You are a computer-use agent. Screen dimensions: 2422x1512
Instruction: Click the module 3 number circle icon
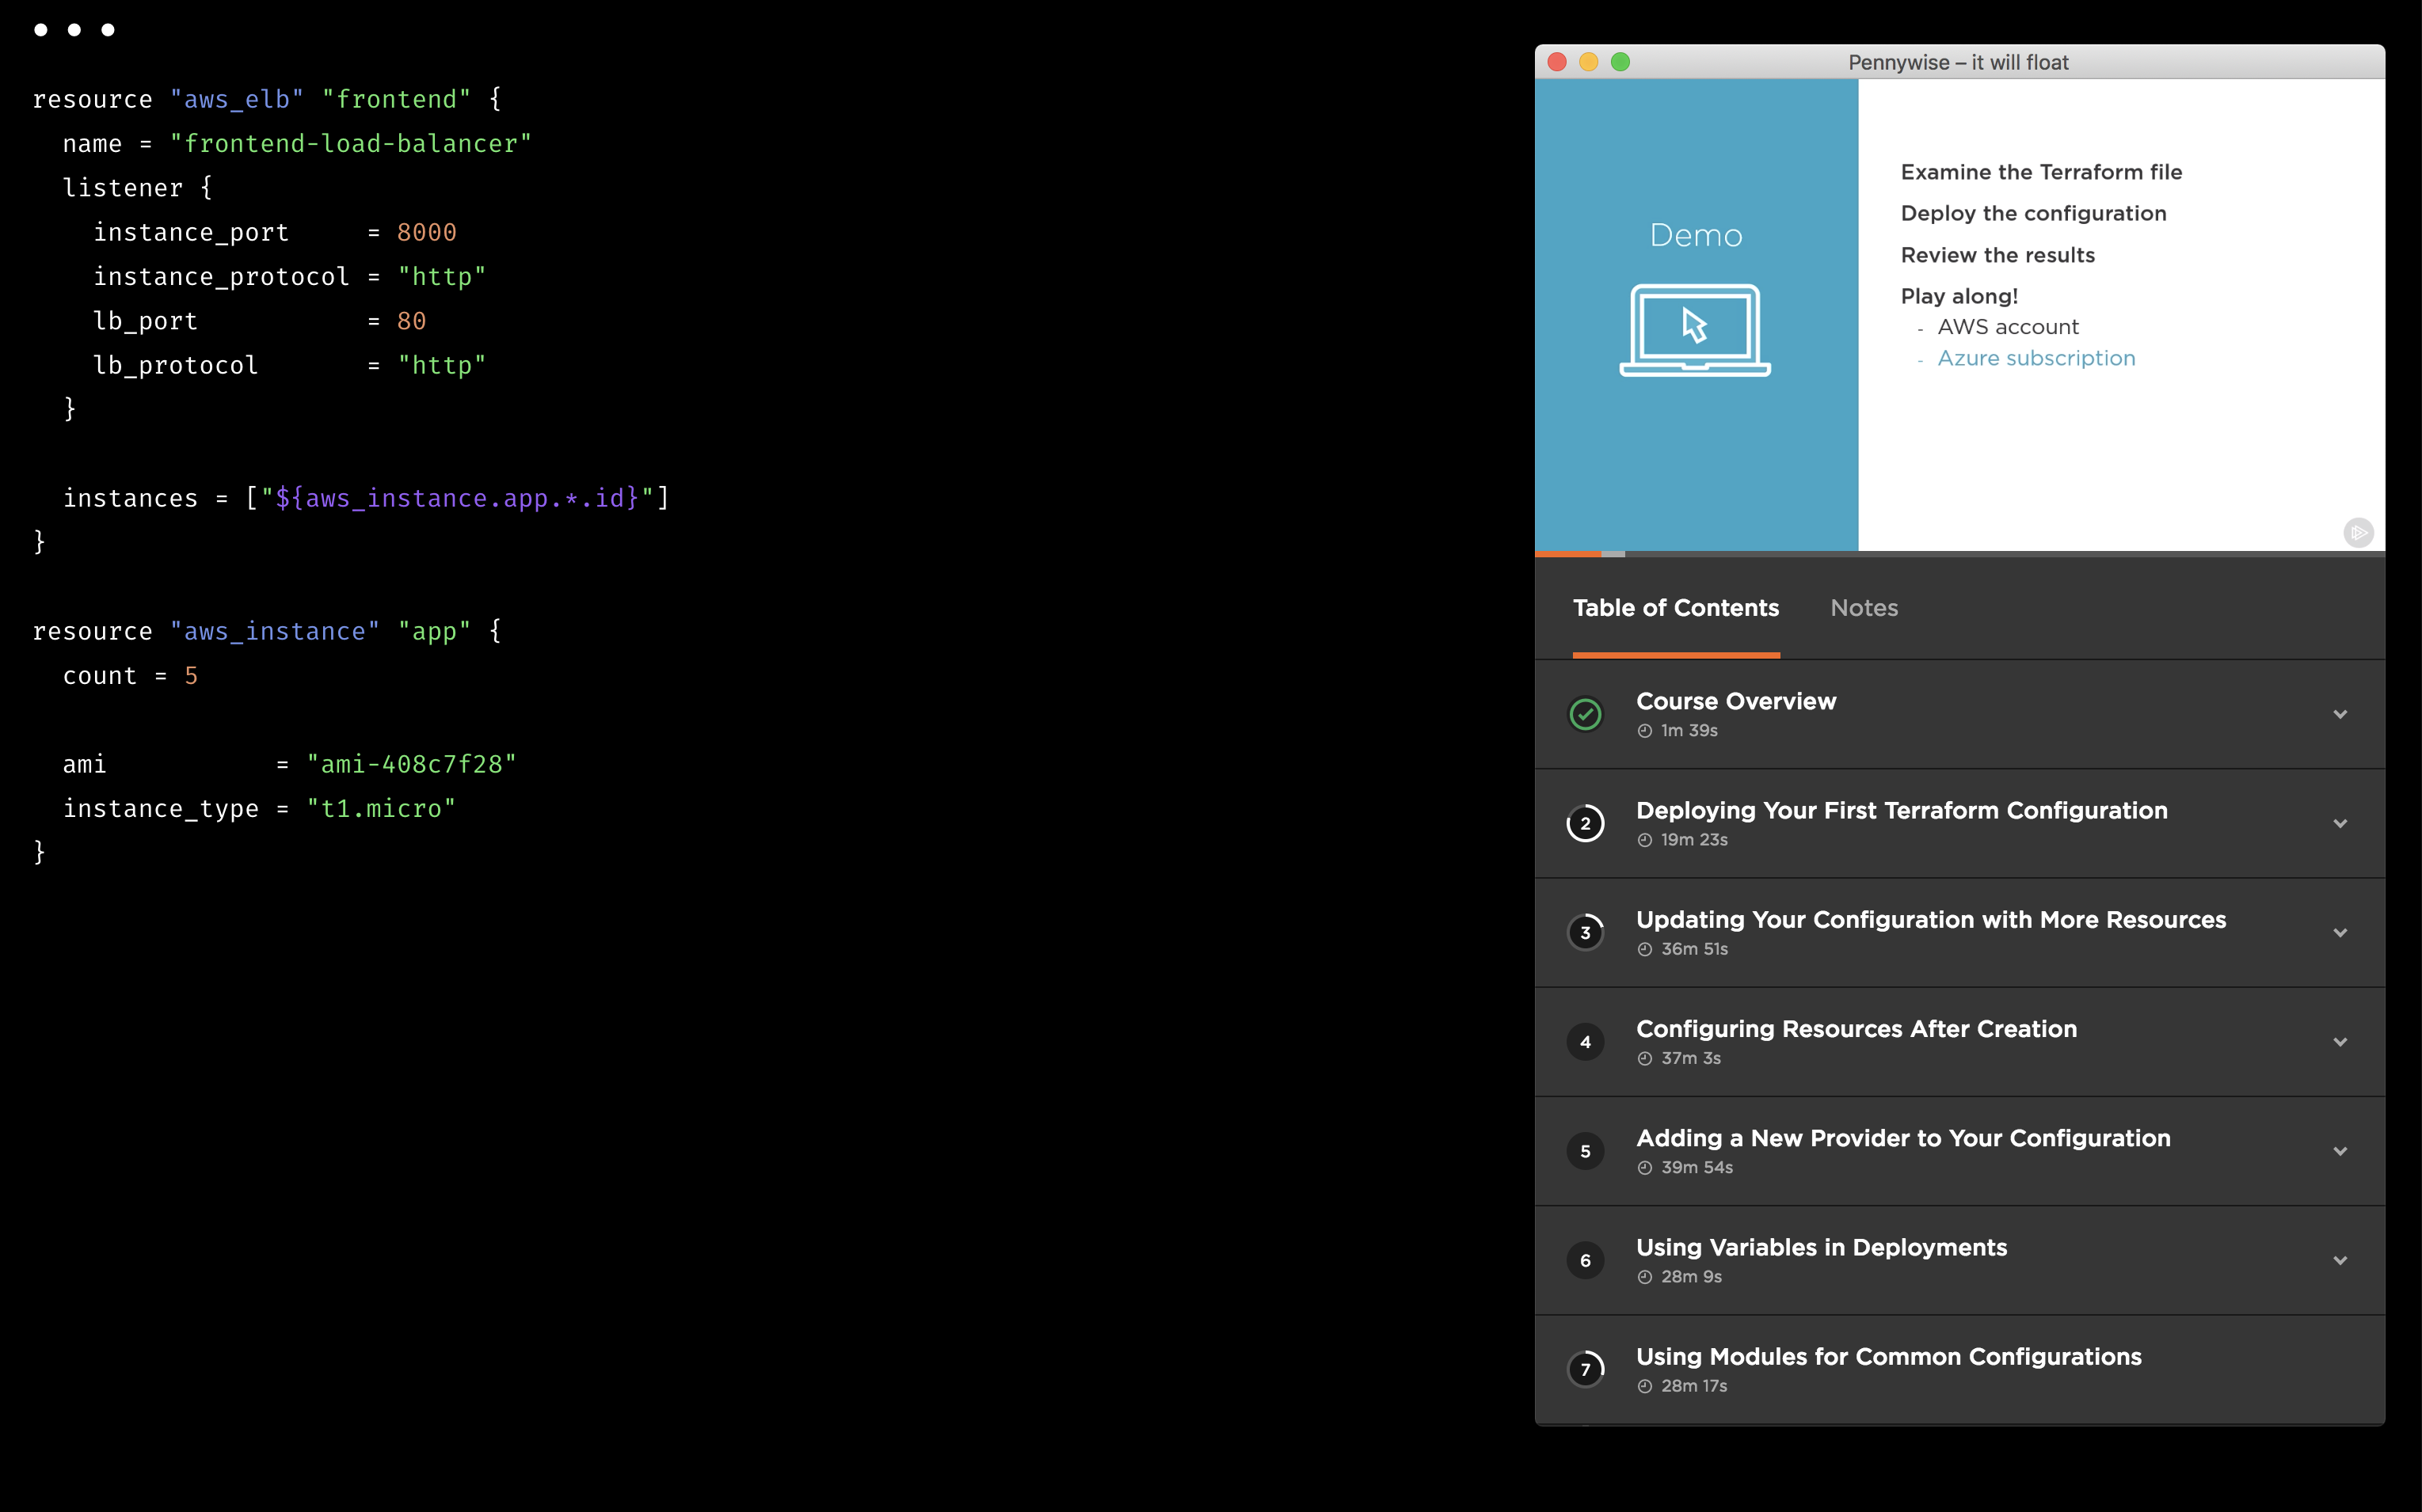coord(1585,932)
